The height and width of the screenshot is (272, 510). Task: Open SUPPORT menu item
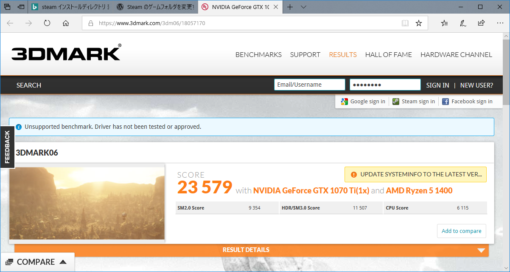[x=305, y=54]
